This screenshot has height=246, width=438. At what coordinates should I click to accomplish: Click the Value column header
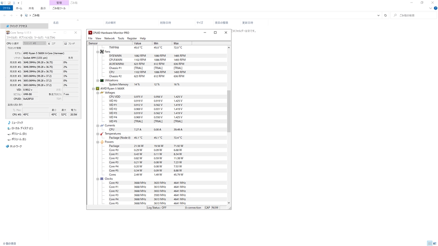coord(142,43)
